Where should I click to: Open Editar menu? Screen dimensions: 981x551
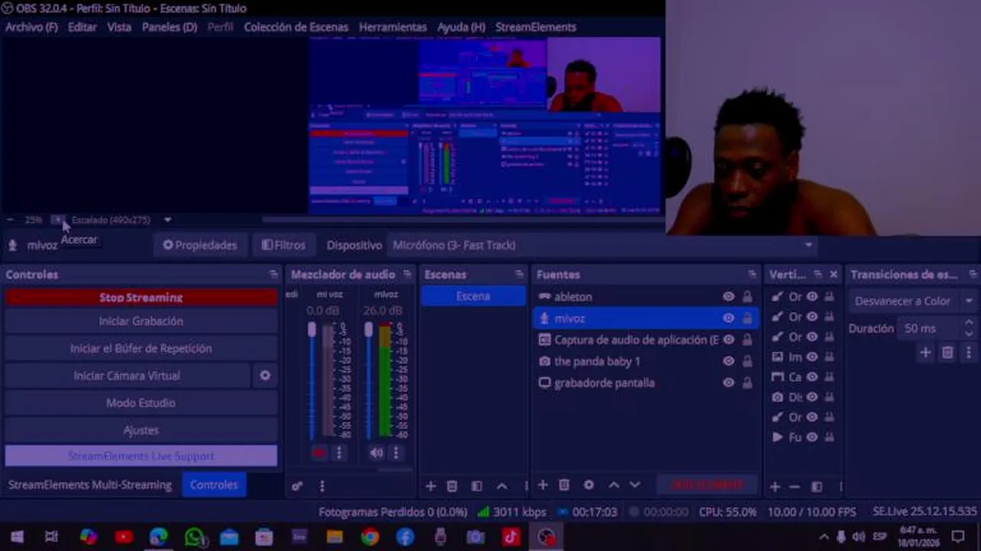point(82,27)
